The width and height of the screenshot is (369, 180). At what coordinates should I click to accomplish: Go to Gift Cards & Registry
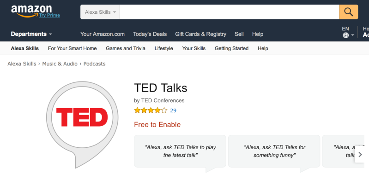pos(200,34)
